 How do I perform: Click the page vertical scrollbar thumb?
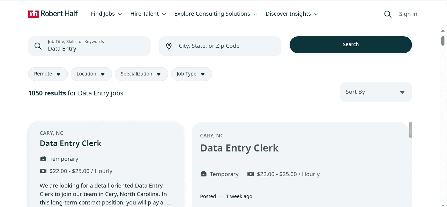tap(443, 41)
